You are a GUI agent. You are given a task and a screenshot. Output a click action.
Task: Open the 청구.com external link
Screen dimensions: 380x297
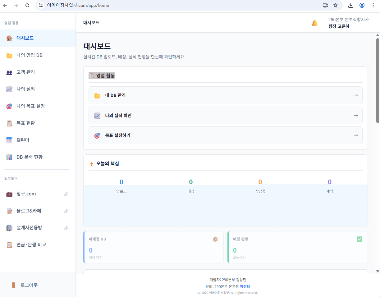point(66,194)
